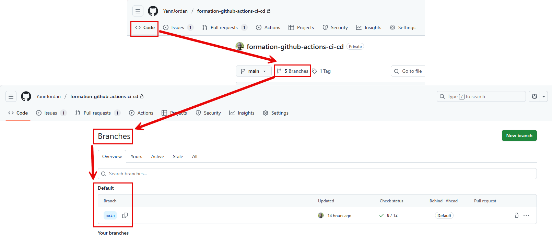This screenshot has width=552, height=237.
Task: Open the Insights tab in the upper navigation
Action: point(368,27)
